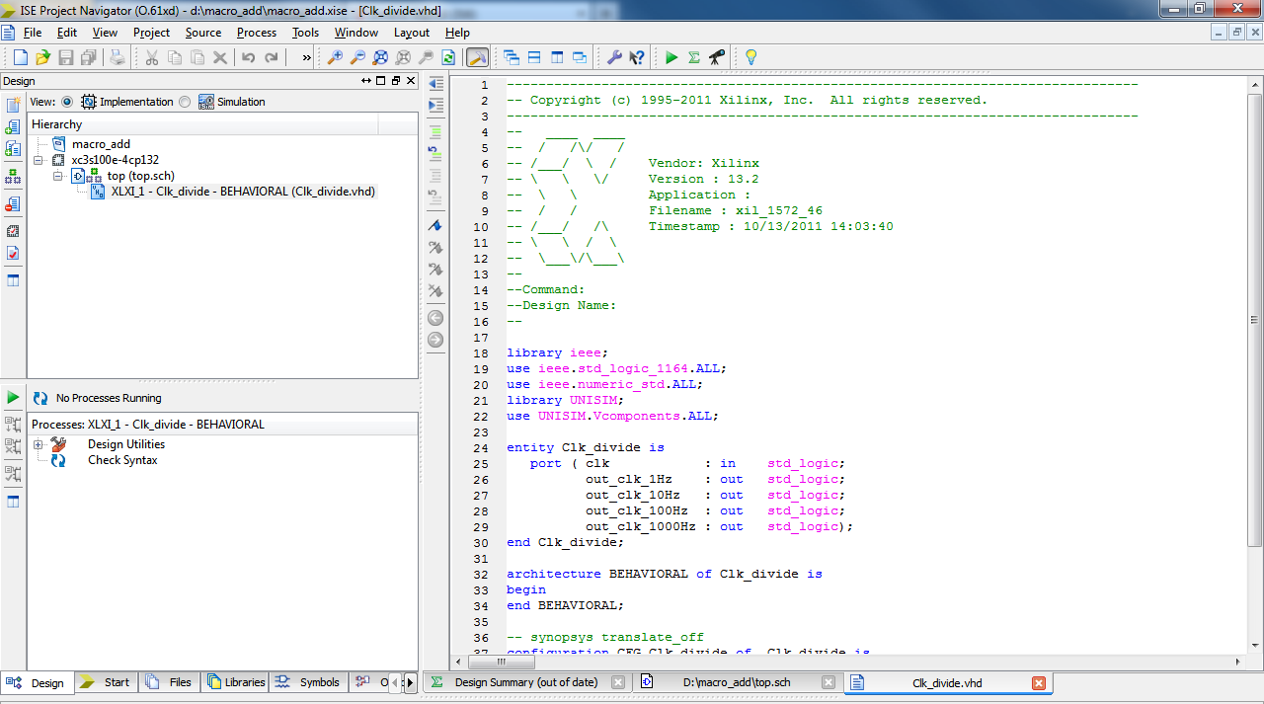This screenshot has width=1264, height=704.
Task: Open the Process menu
Action: tap(257, 33)
